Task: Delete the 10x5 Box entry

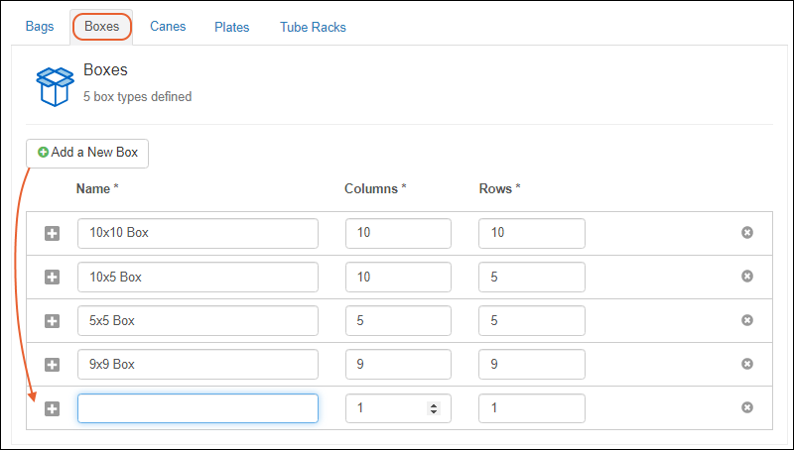Action: coord(747,277)
